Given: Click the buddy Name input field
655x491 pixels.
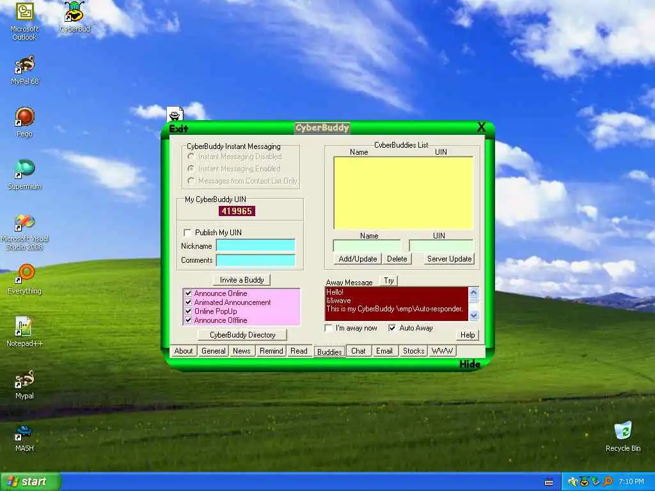Looking at the screenshot, I should (x=367, y=245).
